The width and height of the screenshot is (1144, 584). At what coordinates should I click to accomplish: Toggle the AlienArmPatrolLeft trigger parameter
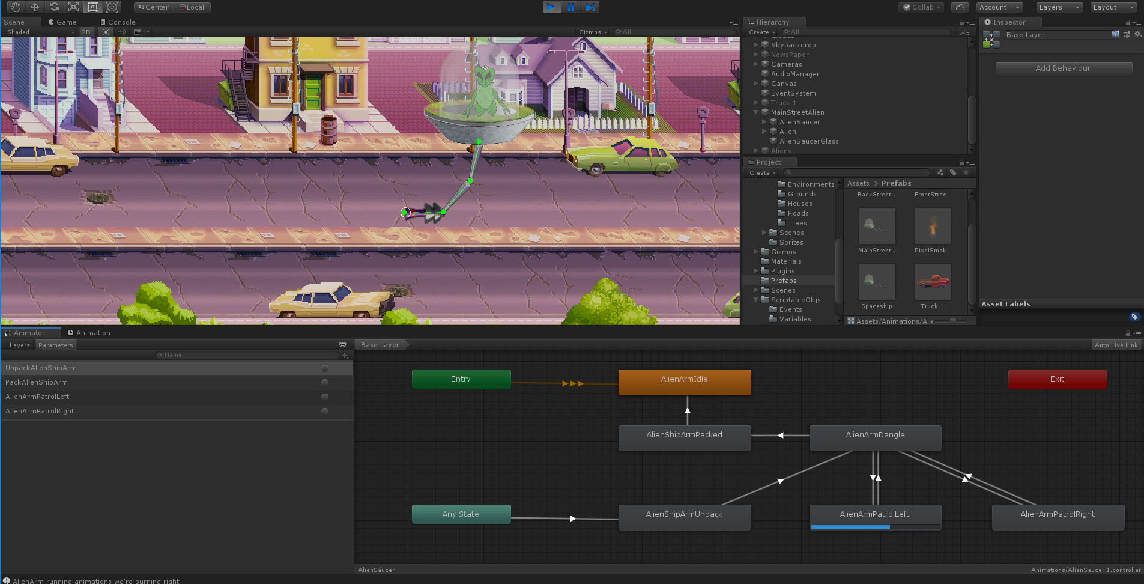325,397
